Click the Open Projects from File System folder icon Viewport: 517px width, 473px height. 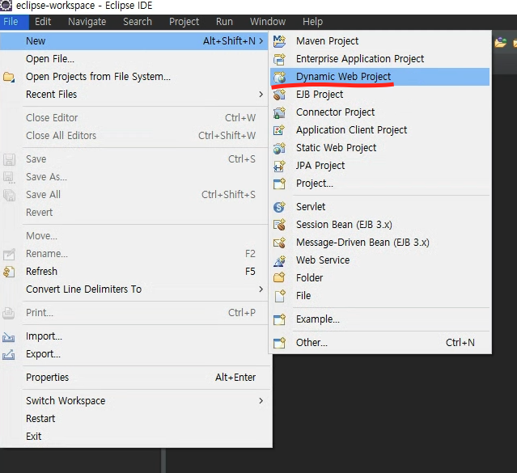[x=9, y=77]
